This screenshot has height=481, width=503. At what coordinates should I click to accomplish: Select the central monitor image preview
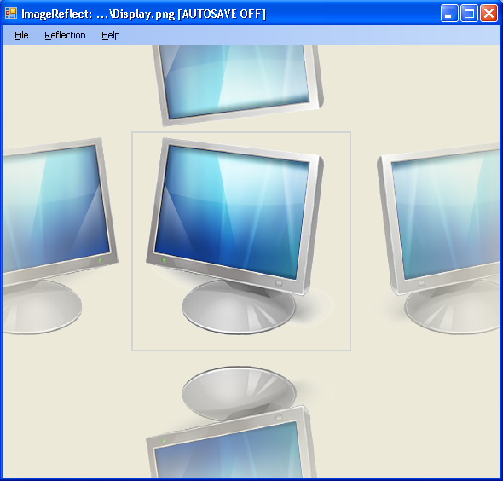click(241, 241)
